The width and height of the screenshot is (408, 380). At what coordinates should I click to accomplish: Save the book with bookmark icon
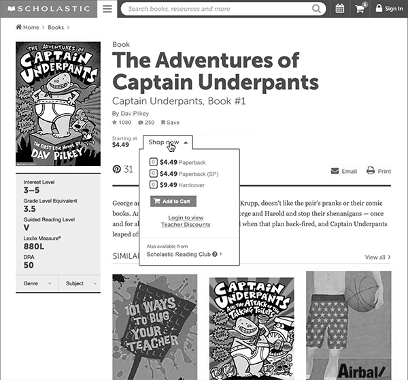click(x=170, y=122)
